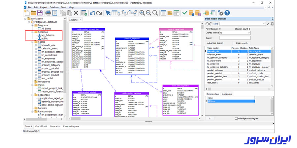The height and width of the screenshot is (148, 297).
Task: Click the Zoom in magnifier icon
Action: [142, 13]
